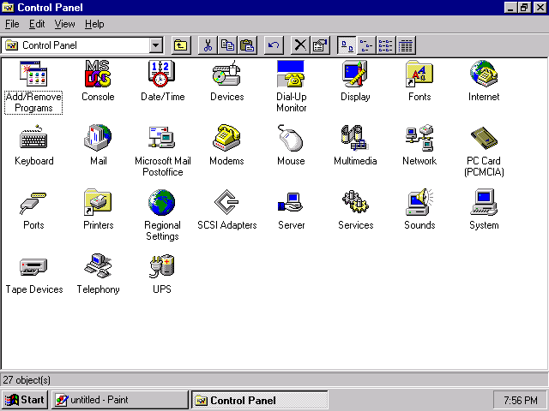Switch to untitled - Paint taskbar button
Screen dimensions: 549x411
tap(120, 400)
